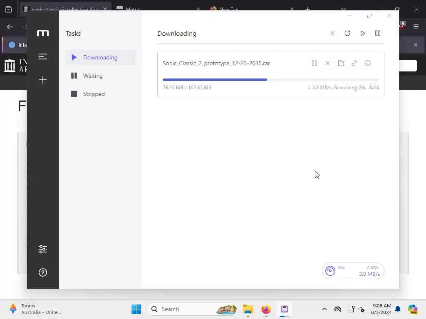Open Firefox from the taskbar
This screenshot has width=426, height=319.
(x=266, y=309)
